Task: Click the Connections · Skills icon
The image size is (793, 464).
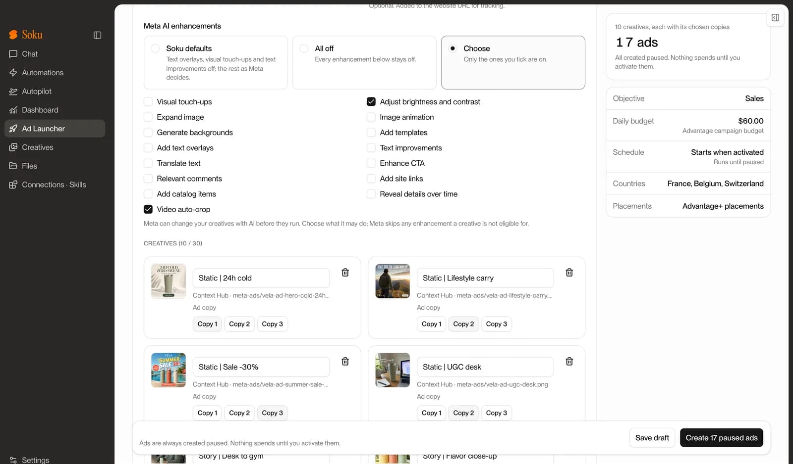Action: [x=13, y=185]
